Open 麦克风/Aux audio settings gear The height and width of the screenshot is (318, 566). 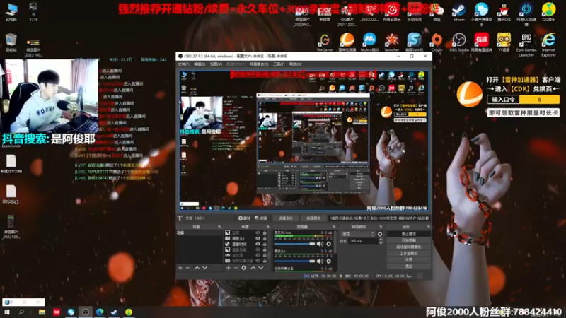point(328,244)
